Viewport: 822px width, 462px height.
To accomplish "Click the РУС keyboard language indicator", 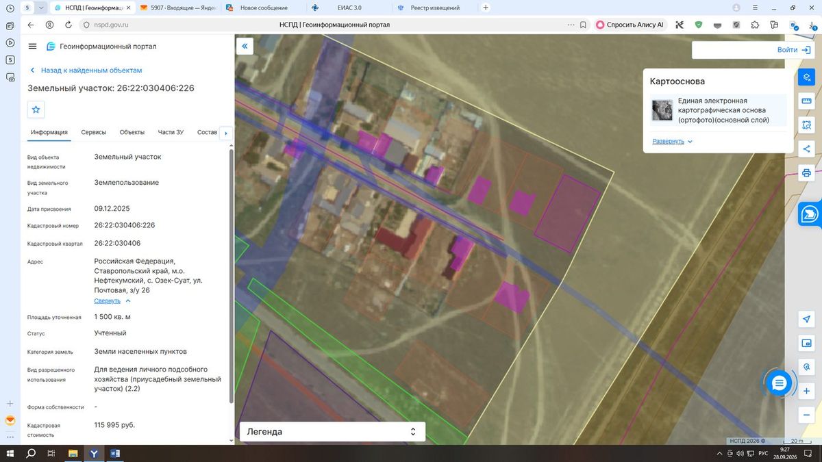I will 762,454.
